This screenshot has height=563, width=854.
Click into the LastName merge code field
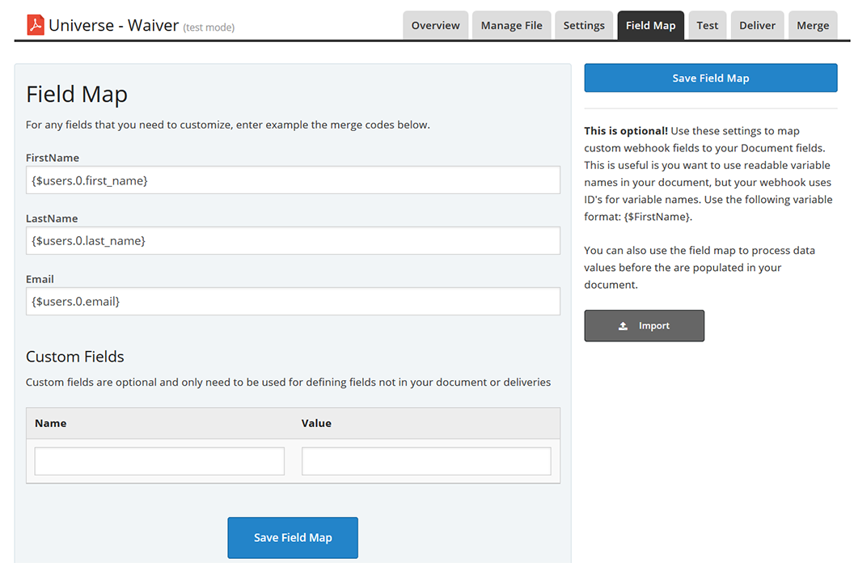click(x=293, y=241)
